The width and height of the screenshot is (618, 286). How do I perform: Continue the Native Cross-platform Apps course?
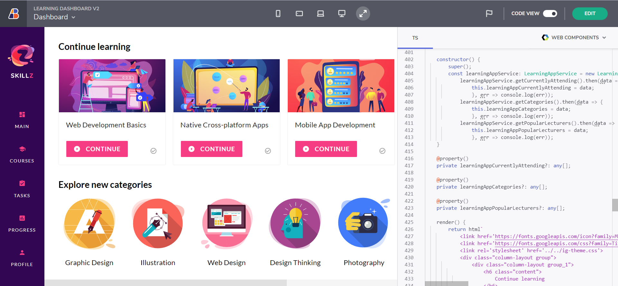pyautogui.click(x=211, y=149)
